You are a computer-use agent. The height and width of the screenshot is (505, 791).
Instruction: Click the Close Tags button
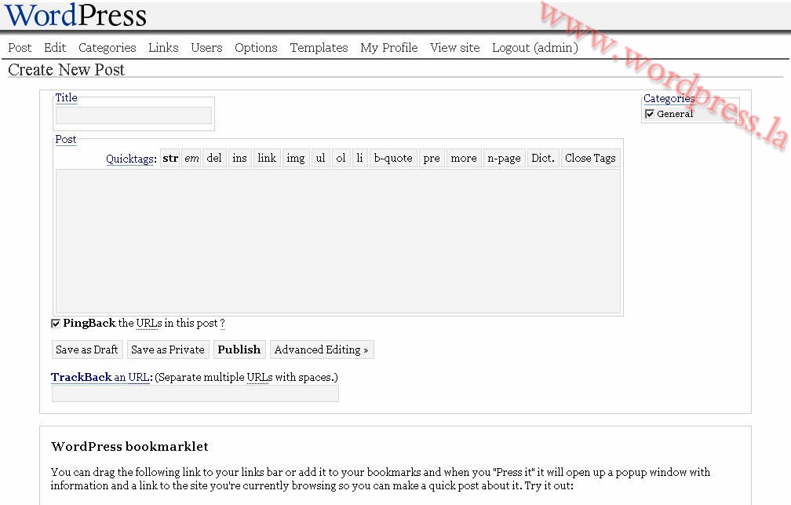(590, 158)
